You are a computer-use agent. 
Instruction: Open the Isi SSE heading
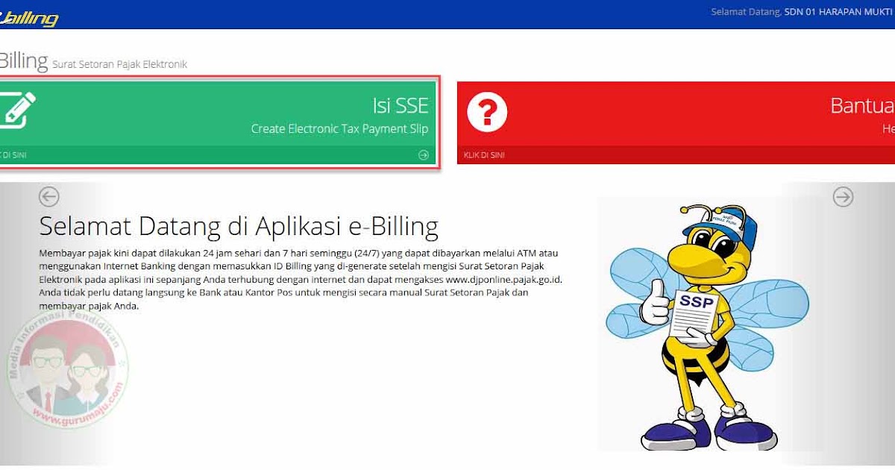point(401,105)
